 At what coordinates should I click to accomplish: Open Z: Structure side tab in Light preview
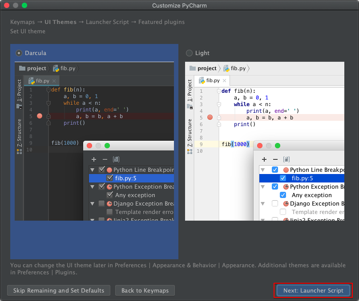[190, 133]
